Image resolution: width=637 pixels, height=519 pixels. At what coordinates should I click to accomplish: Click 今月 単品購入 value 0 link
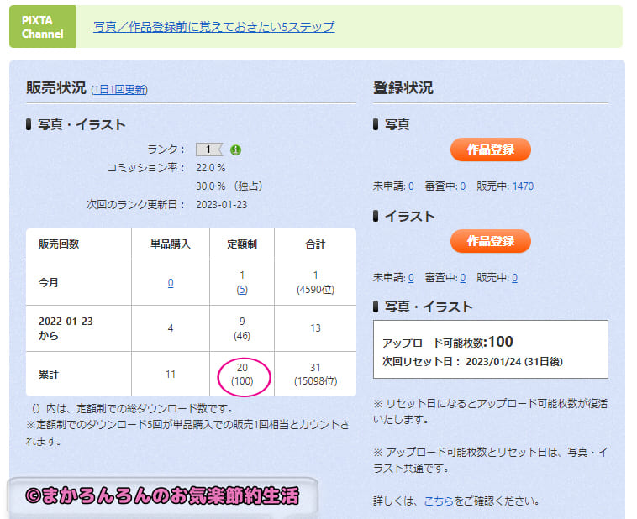[x=171, y=283]
